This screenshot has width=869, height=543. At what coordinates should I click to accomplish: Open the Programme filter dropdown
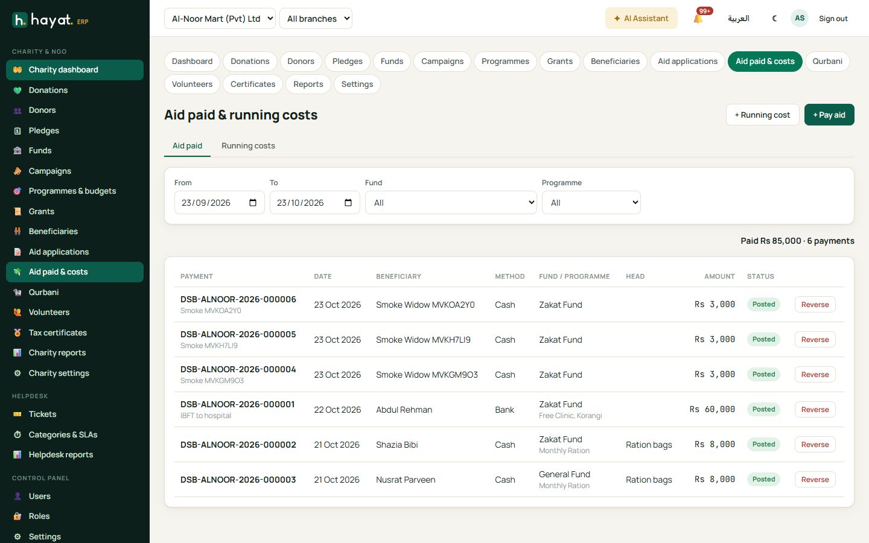[x=591, y=203]
